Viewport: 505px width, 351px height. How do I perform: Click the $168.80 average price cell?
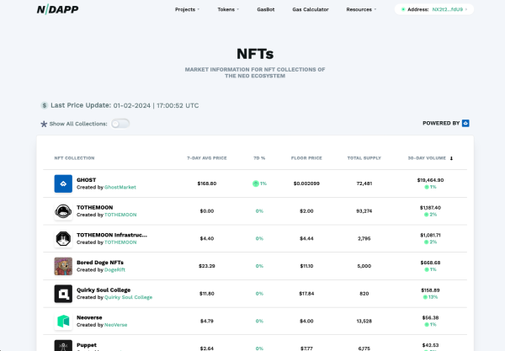(207, 183)
